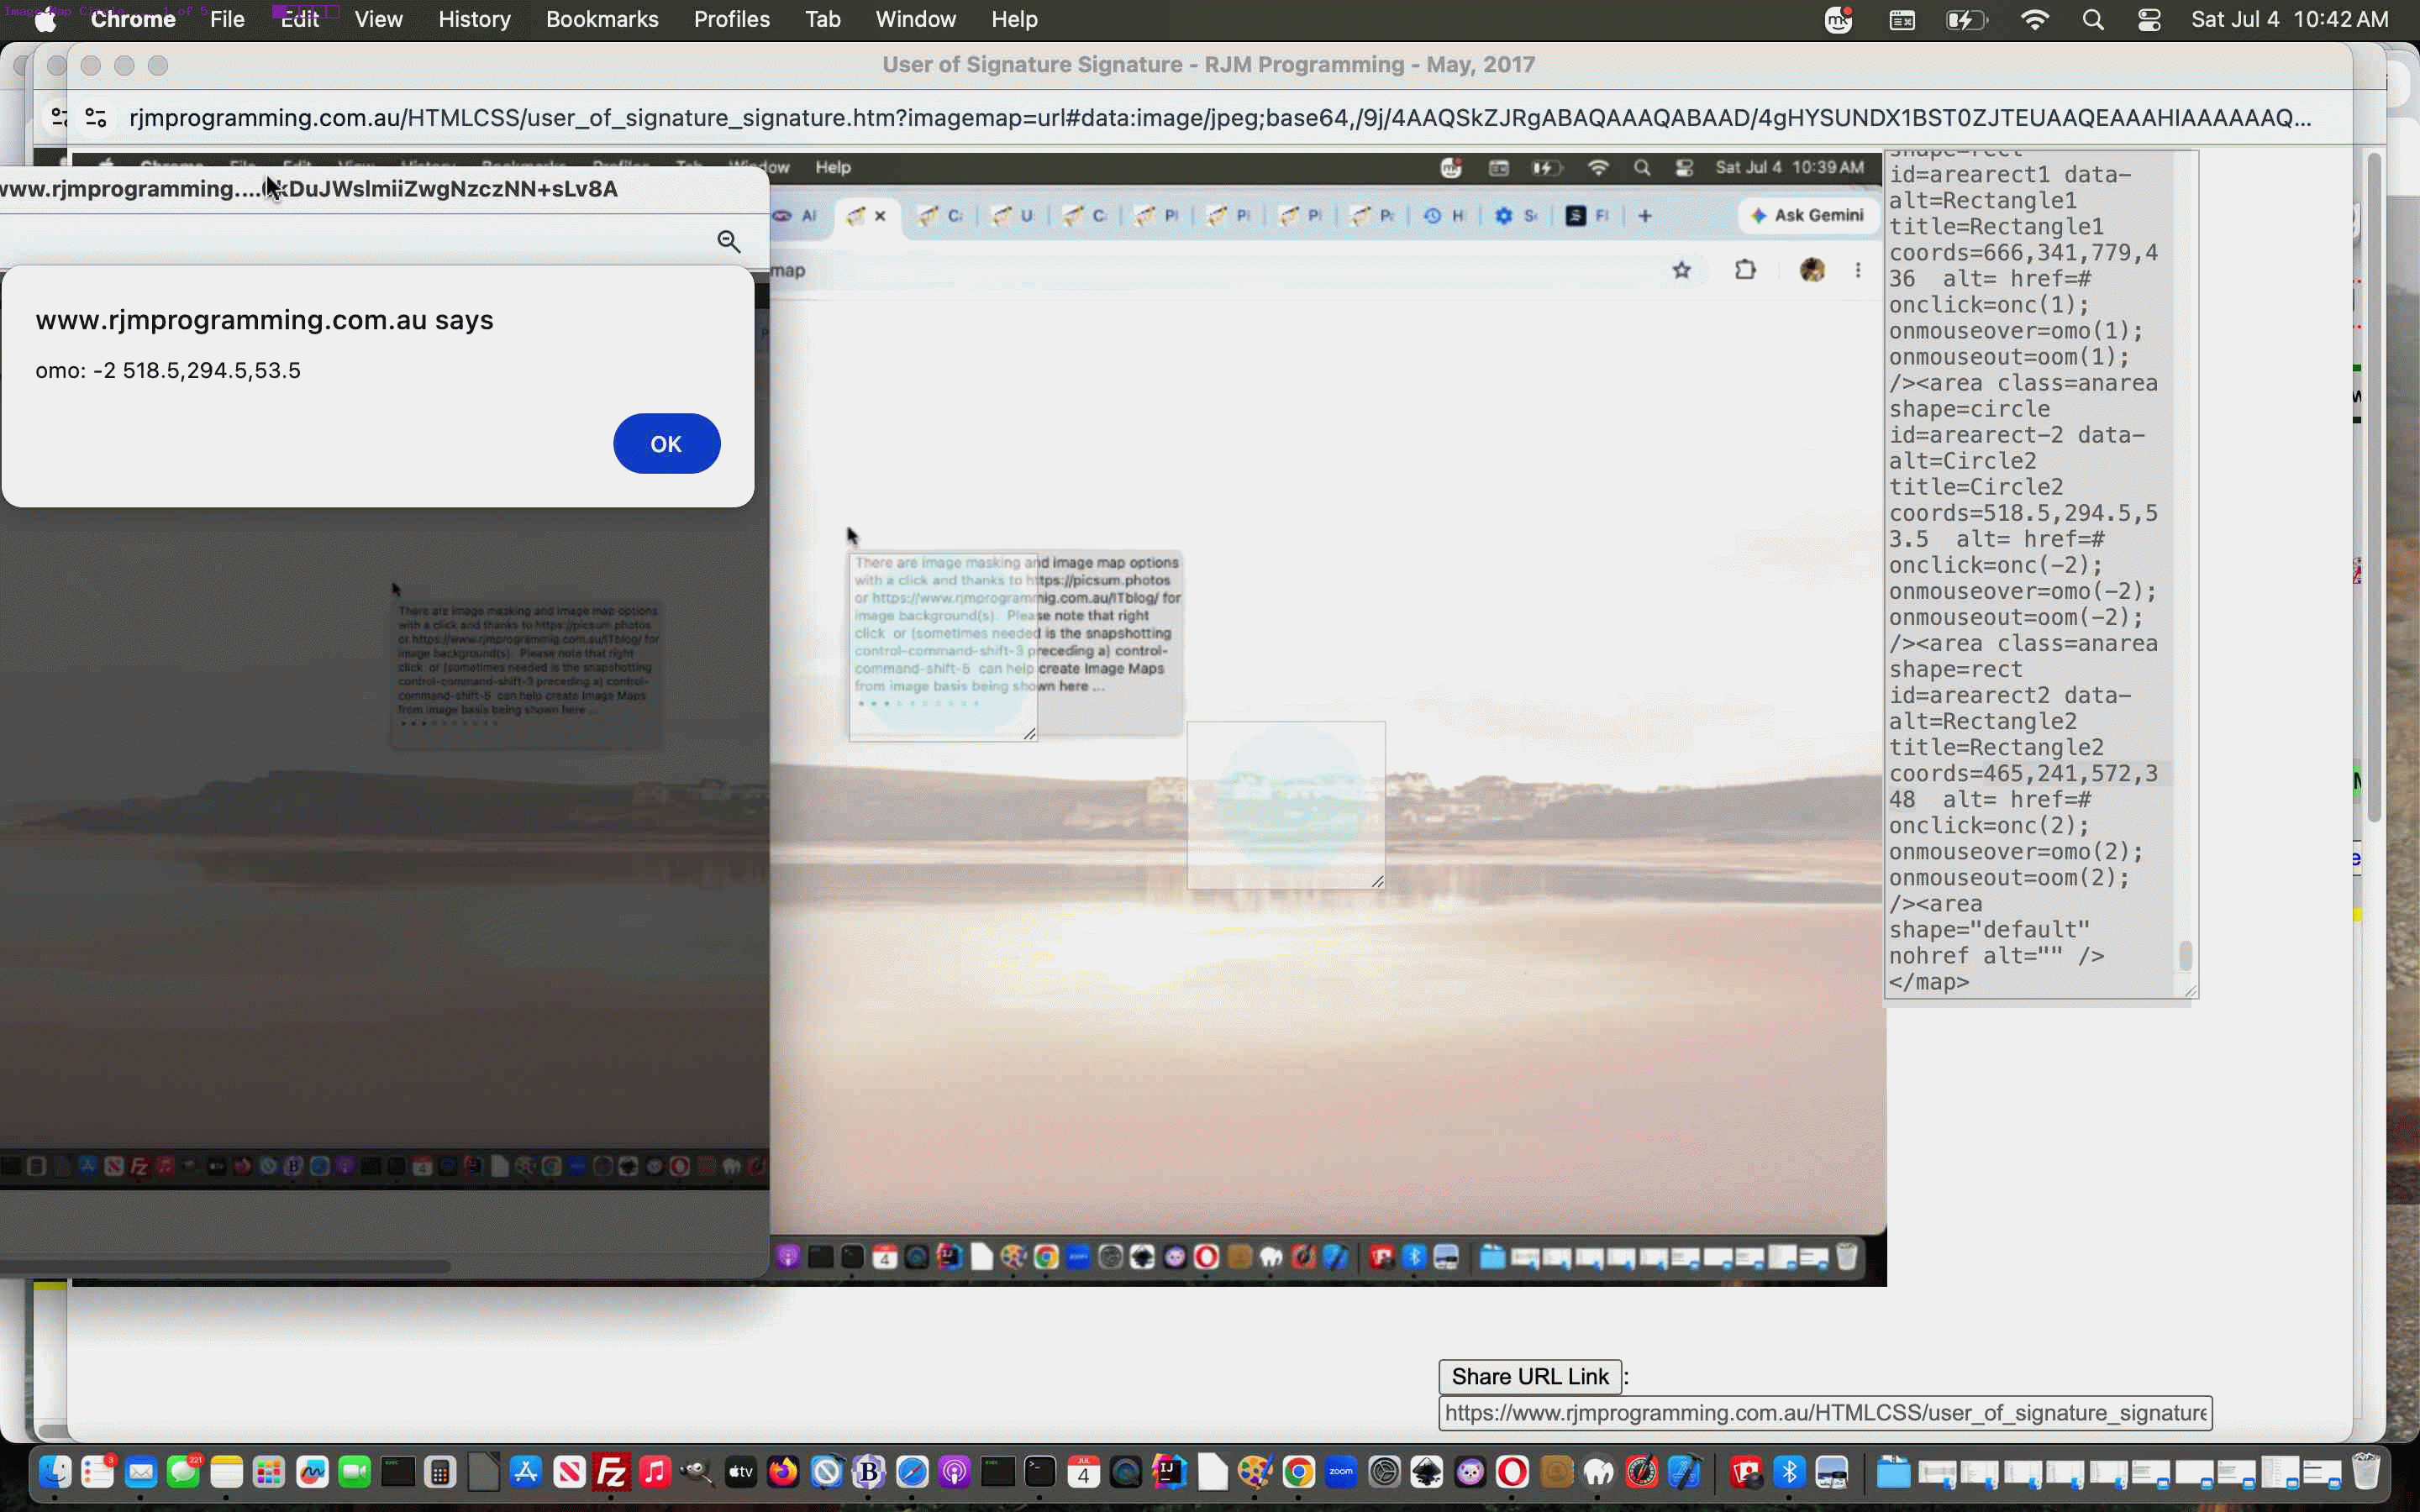This screenshot has height=1512, width=2420.
Task: Open the Bookmarks menu
Action: tap(602, 19)
